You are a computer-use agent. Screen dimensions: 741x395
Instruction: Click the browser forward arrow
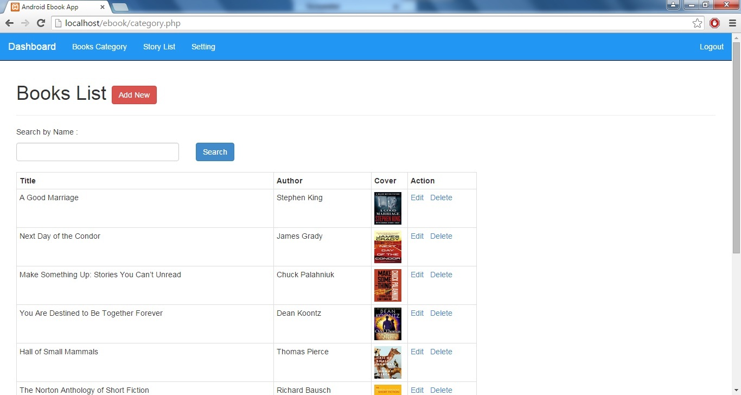pos(25,23)
